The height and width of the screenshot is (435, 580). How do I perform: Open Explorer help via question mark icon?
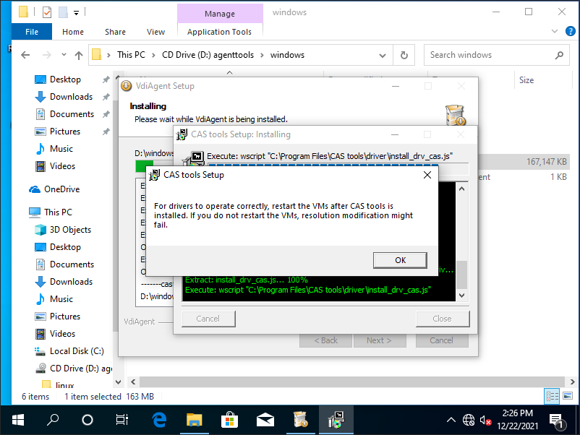click(571, 31)
